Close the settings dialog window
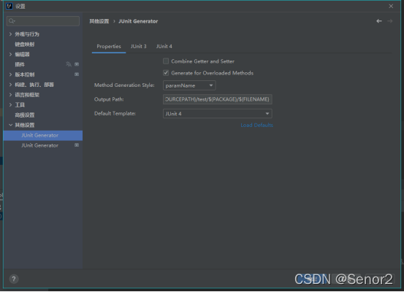 [391, 6]
